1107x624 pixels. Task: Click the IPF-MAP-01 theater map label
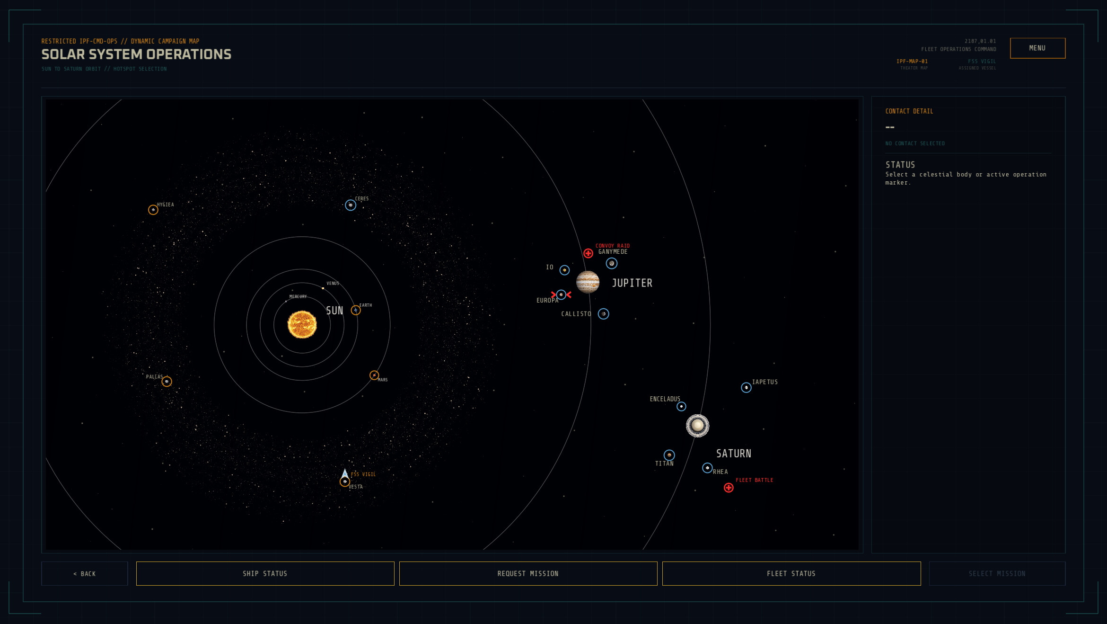point(912,62)
